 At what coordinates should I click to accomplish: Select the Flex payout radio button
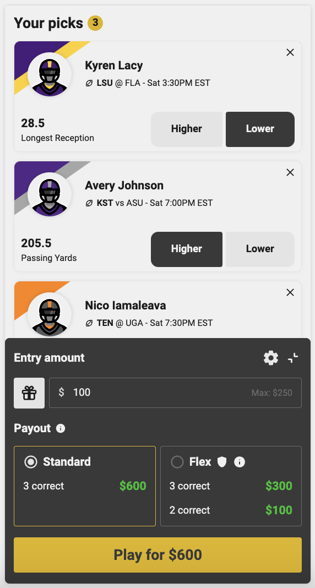177,462
